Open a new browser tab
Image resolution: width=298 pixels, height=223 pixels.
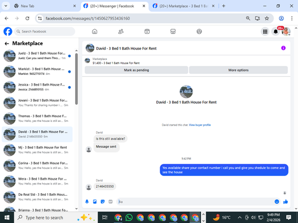(223, 6)
